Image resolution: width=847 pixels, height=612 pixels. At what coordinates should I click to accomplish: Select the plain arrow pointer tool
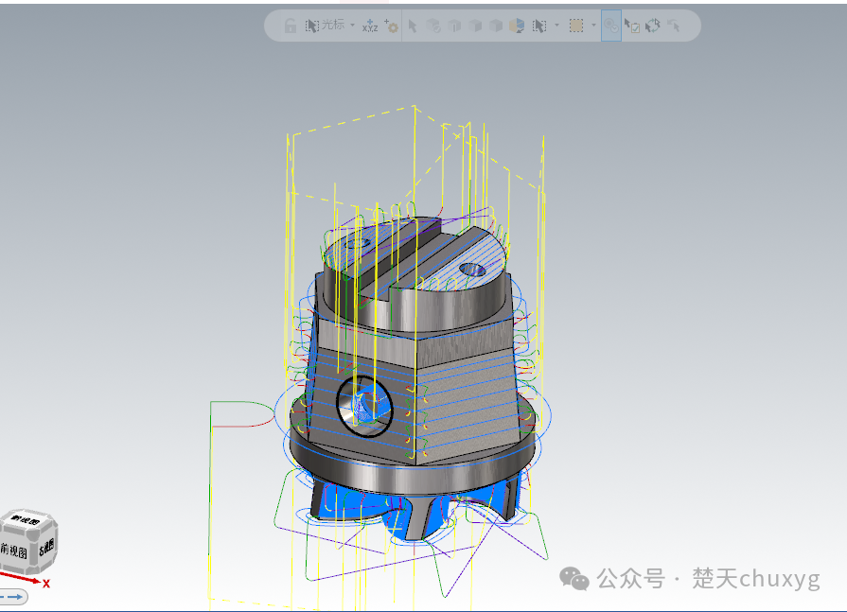click(x=413, y=26)
